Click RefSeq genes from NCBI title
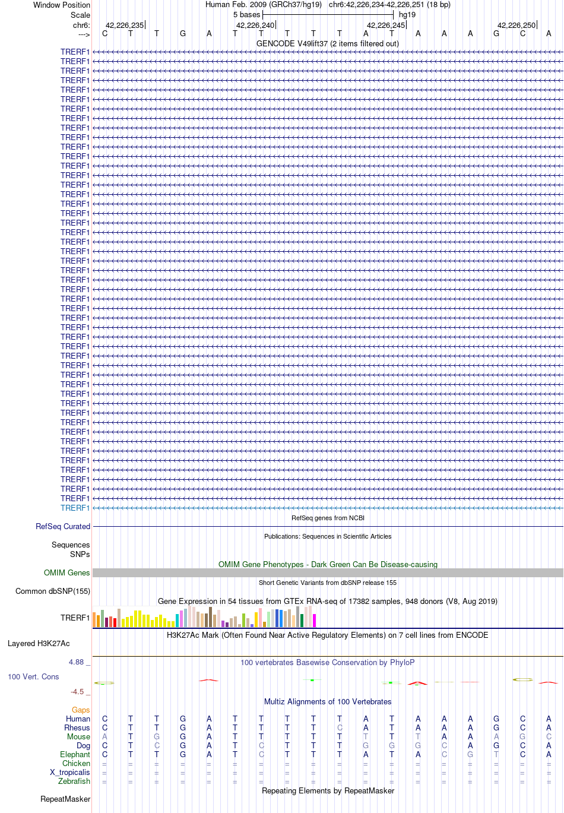This screenshot has width=564, height=813. click(328, 518)
